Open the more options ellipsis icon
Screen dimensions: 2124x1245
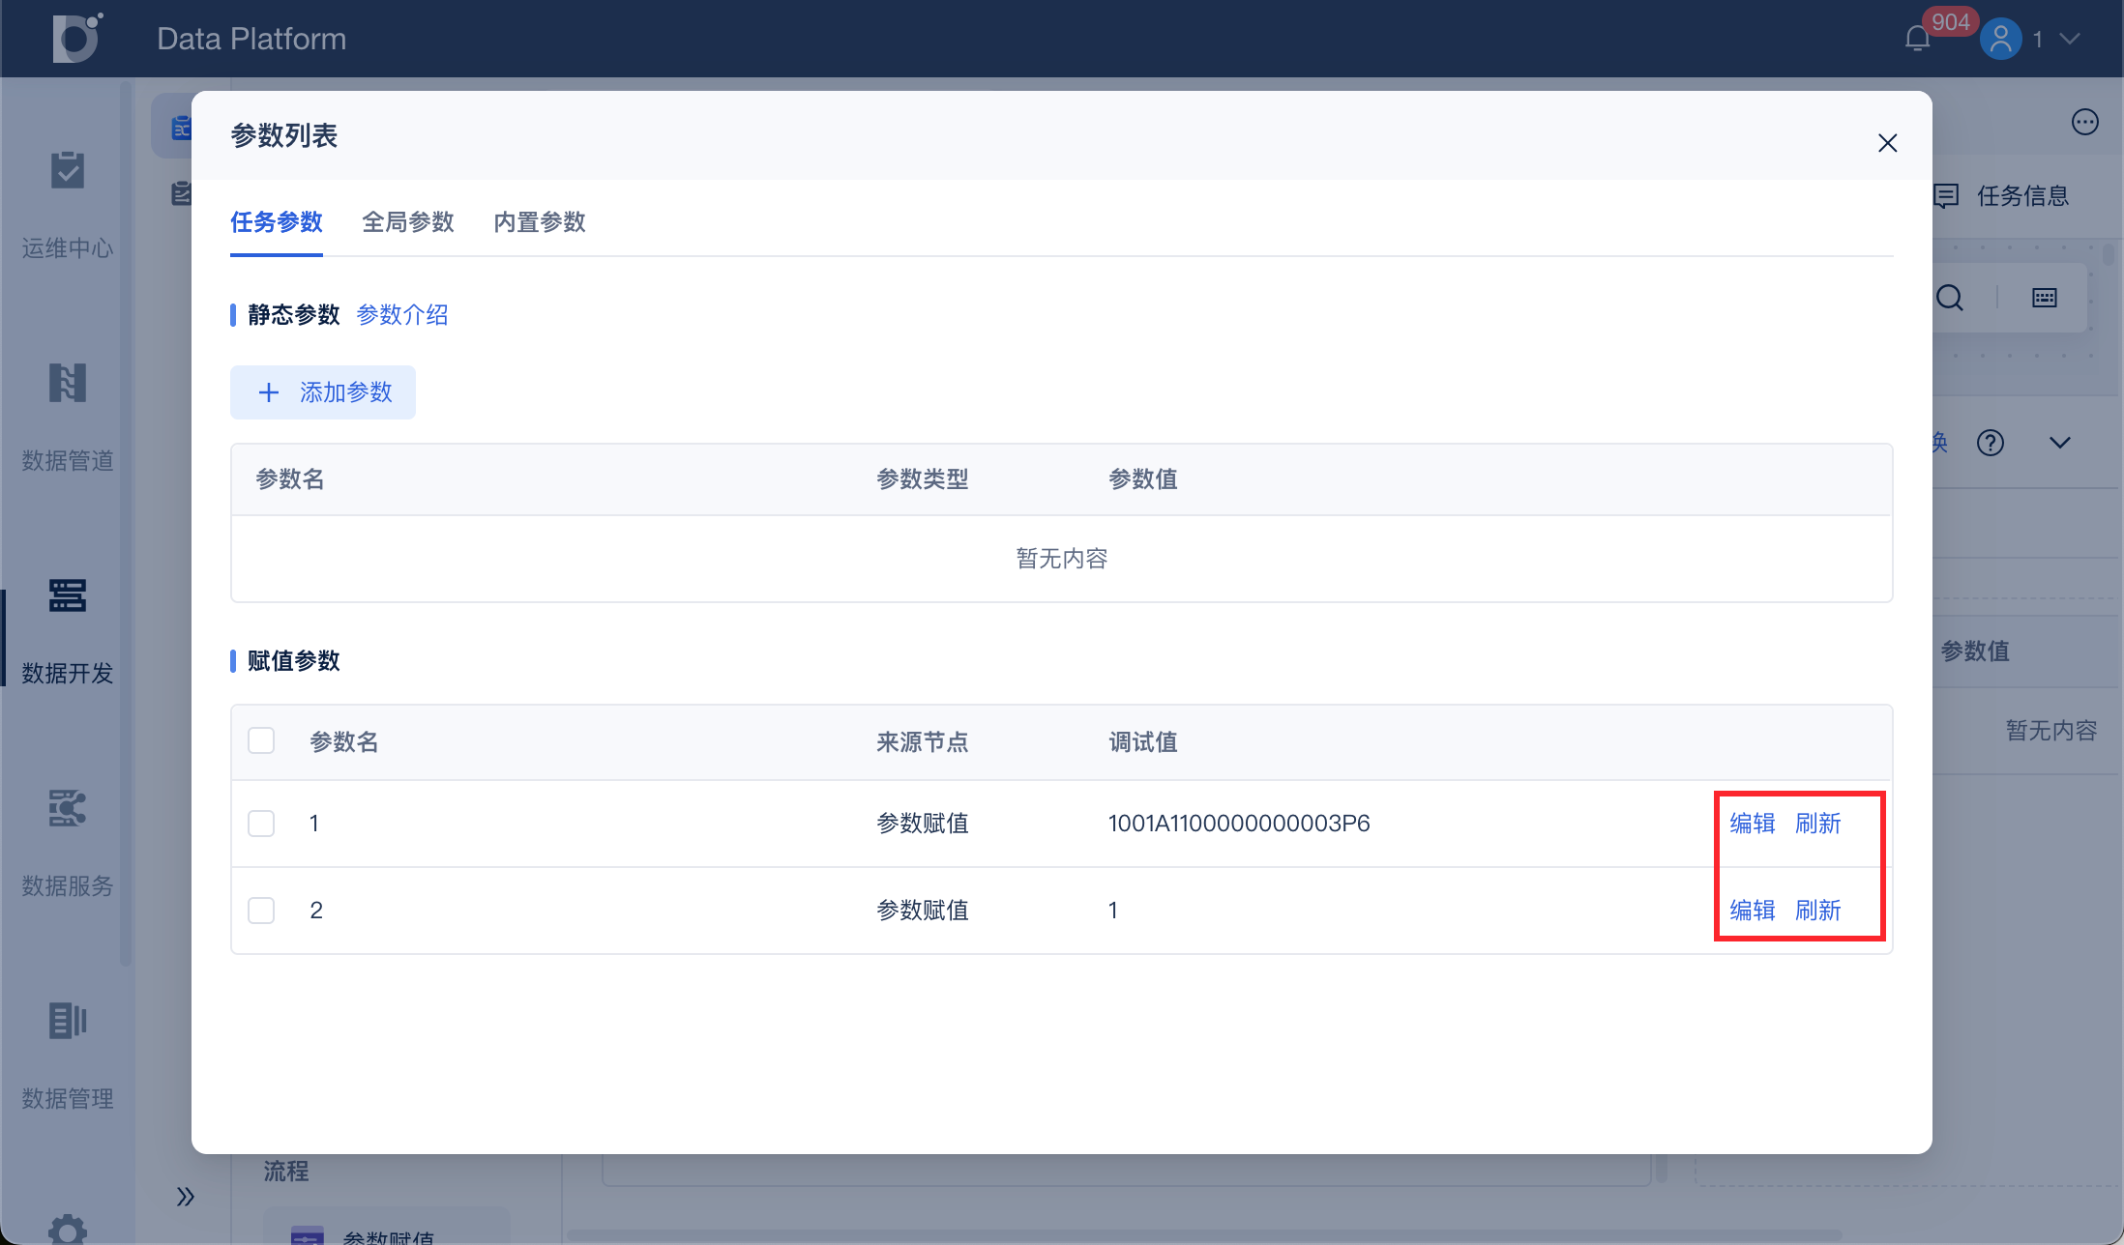pyautogui.click(x=2084, y=122)
